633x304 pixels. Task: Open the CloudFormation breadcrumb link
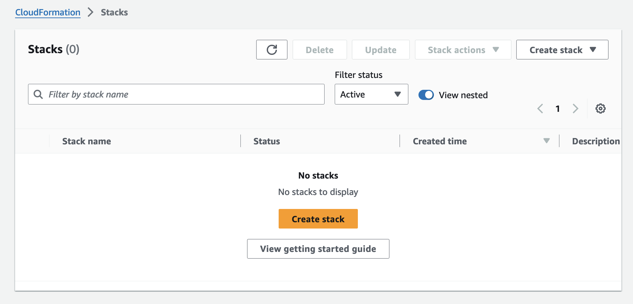[x=48, y=13]
